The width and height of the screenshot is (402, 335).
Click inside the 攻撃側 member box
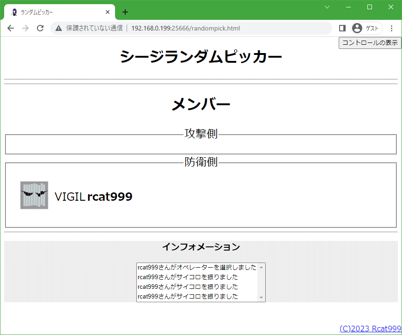tap(201, 144)
